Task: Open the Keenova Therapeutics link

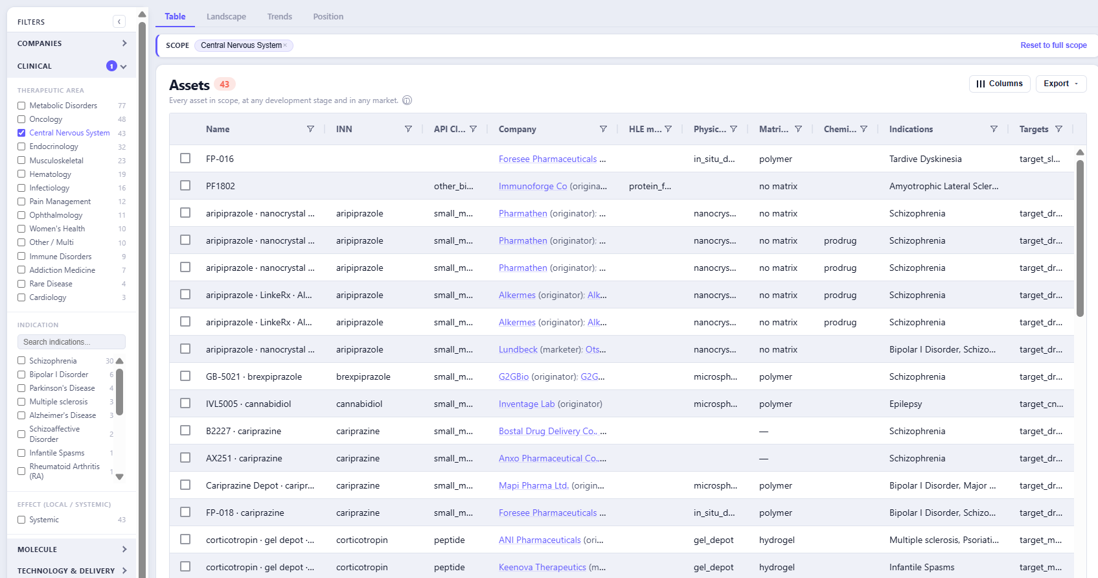Action: (x=542, y=567)
